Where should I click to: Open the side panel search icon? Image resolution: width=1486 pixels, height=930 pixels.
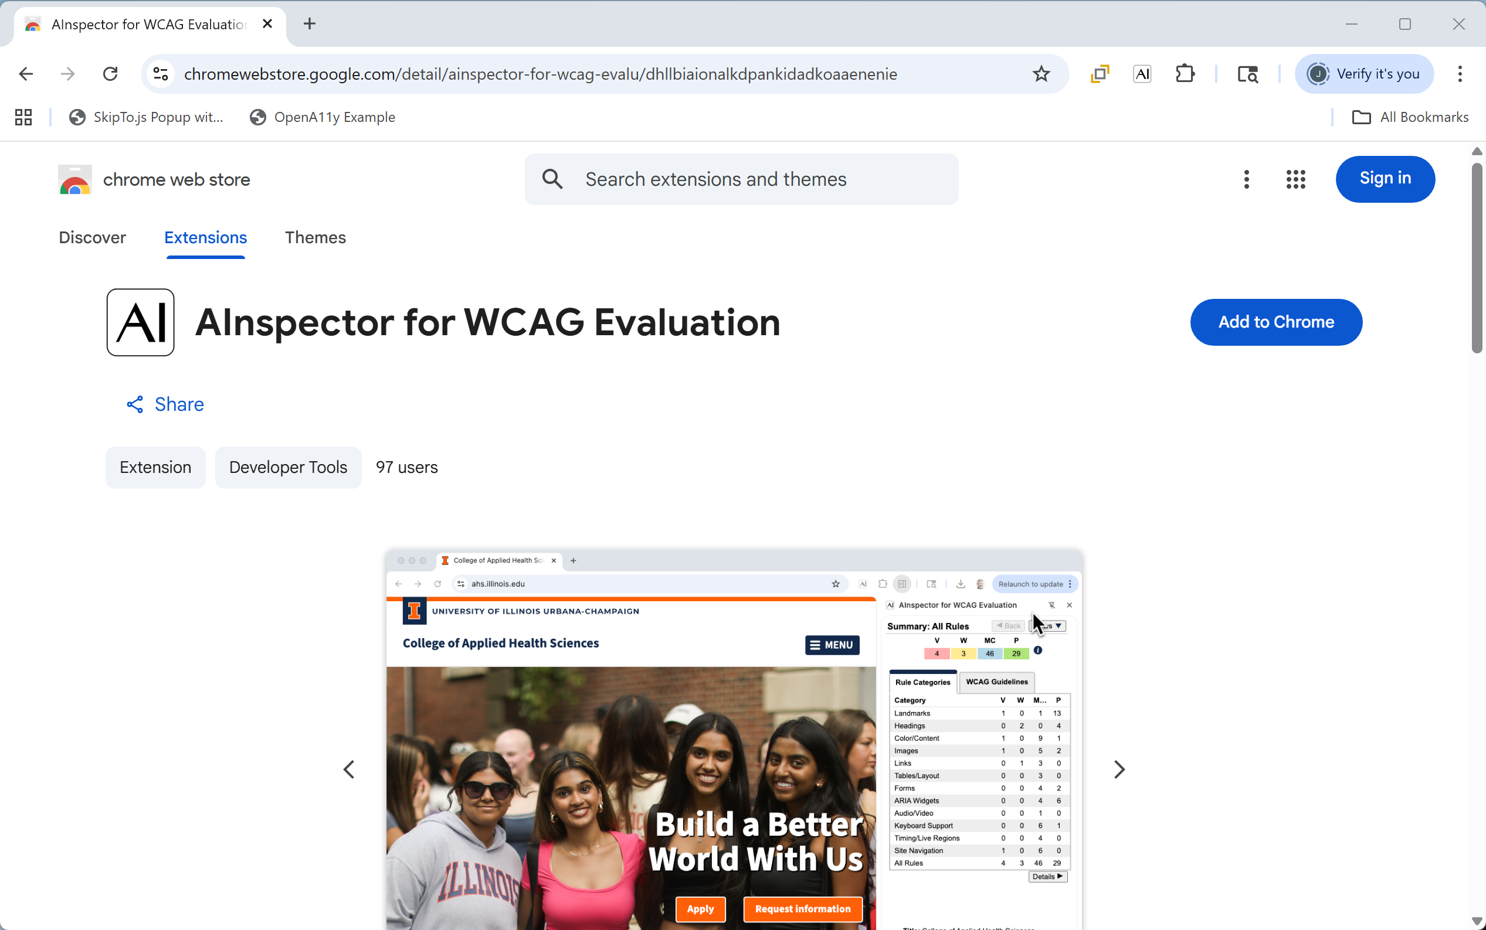pyautogui.click(x=1247, y=74)
